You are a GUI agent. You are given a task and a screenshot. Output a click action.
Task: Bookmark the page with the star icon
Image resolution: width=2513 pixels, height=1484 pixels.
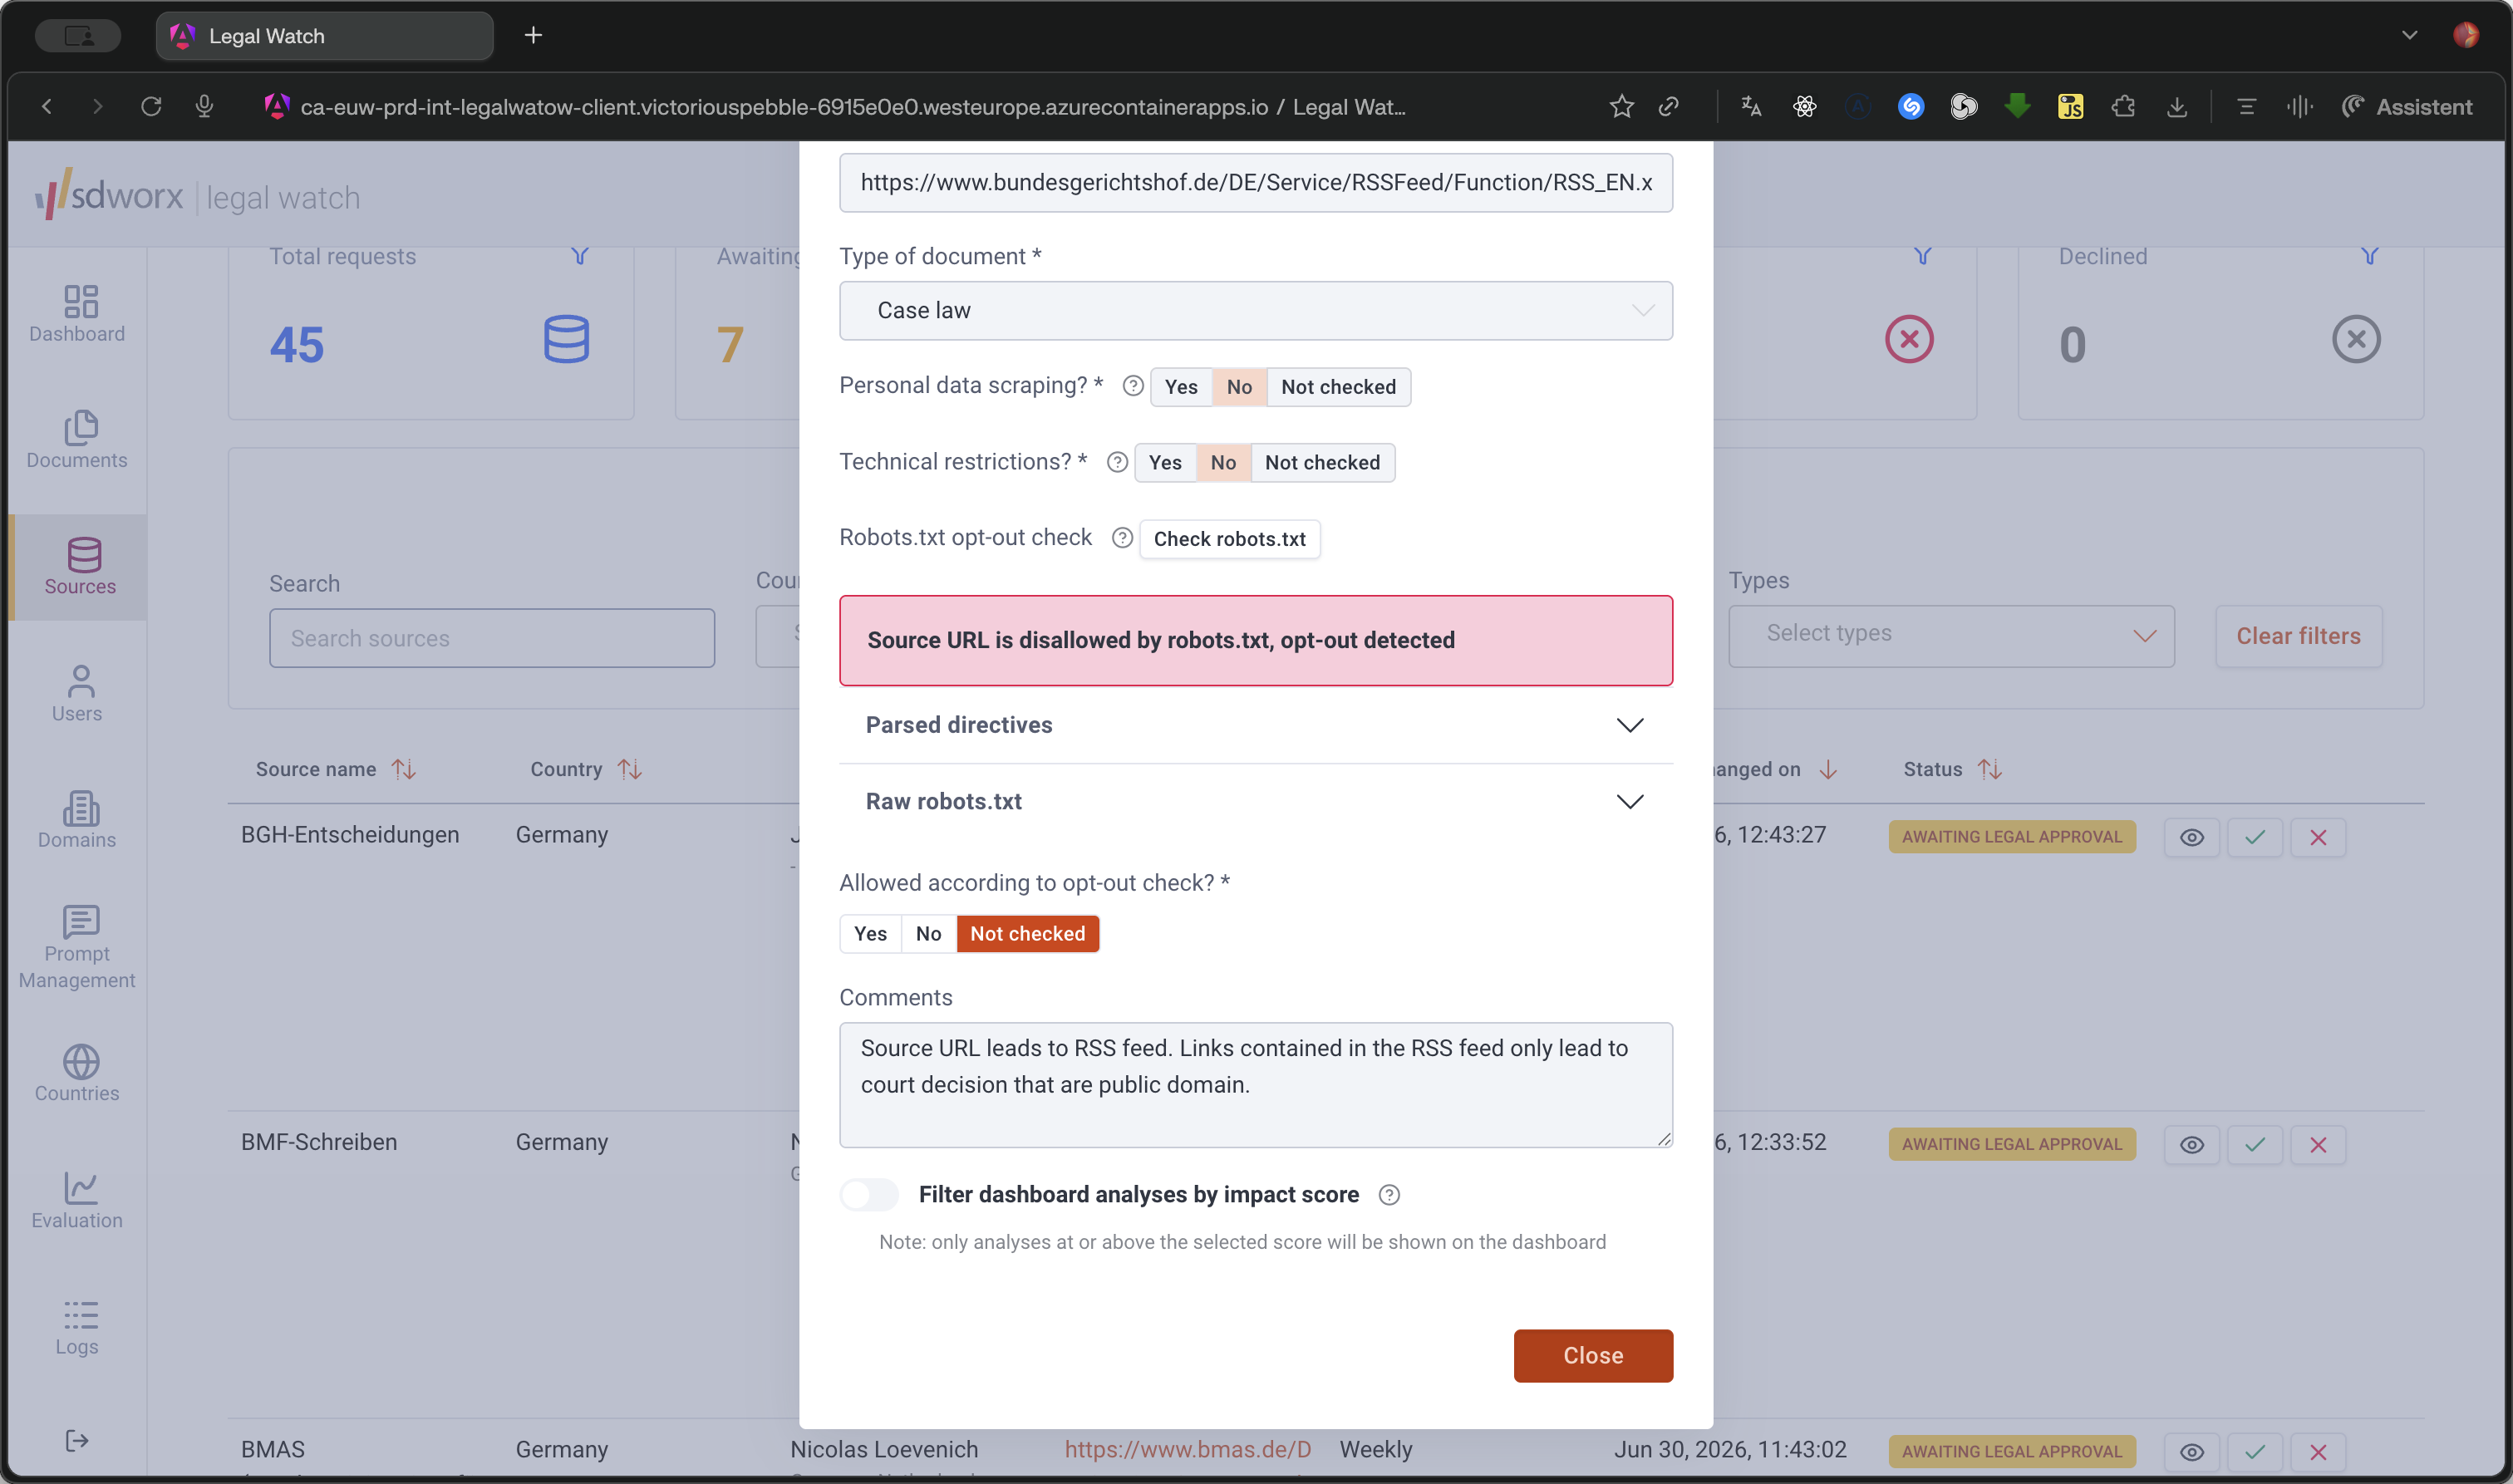coord(1621,106)
